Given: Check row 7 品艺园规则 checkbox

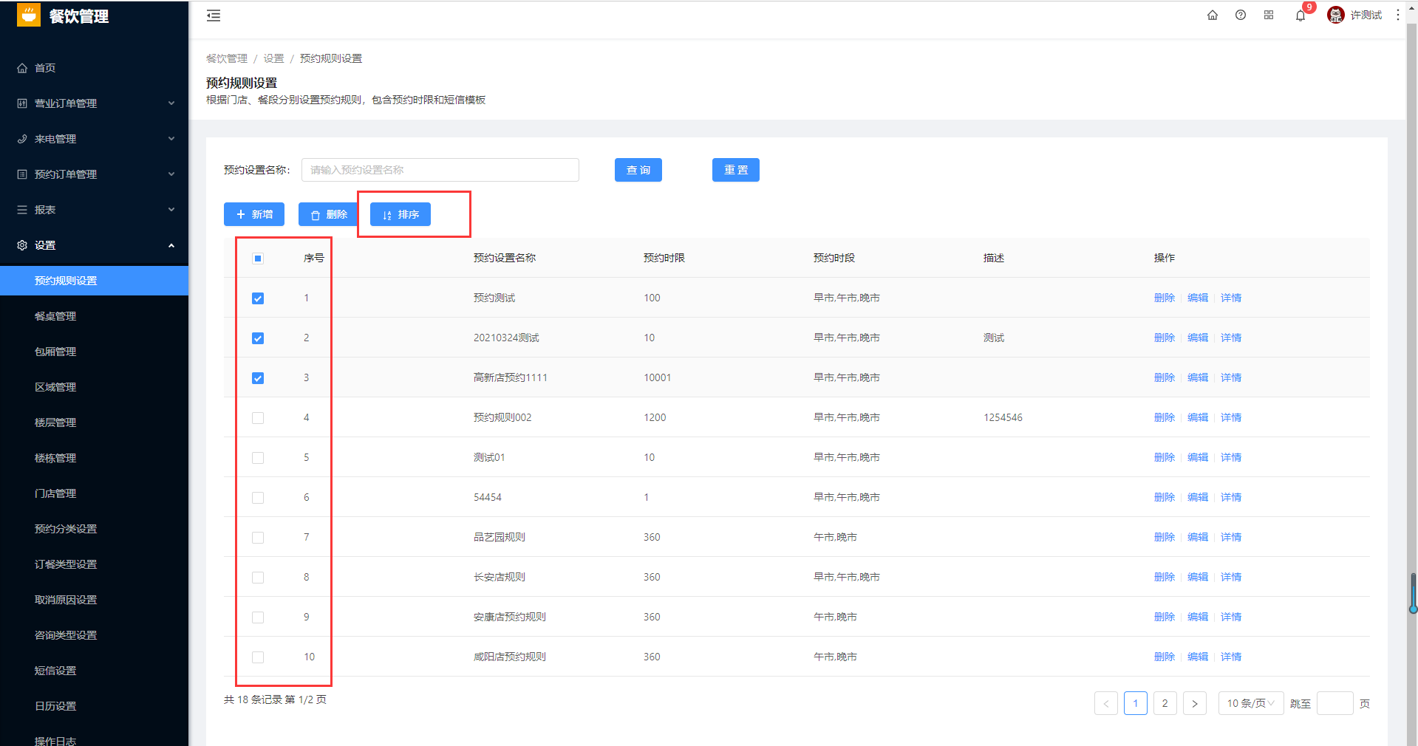Looking at the screenshot, I should point(258,538).
